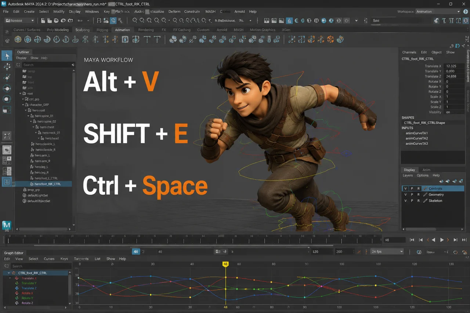Image resolution: width=470 pixels, height=313 pixels.
Task: Collapse hero:neck_01 in Outliner
Action: point(36,133)
